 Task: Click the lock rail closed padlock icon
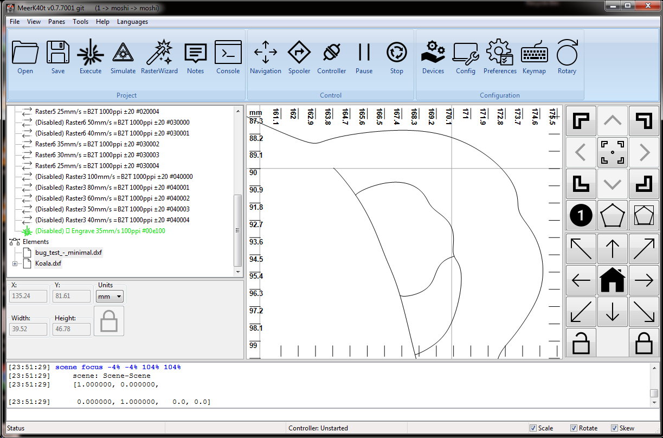pos(644,343)
